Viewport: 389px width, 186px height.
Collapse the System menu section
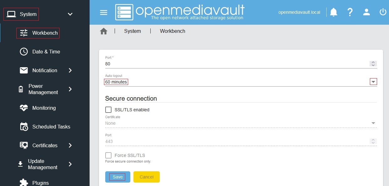70,14
